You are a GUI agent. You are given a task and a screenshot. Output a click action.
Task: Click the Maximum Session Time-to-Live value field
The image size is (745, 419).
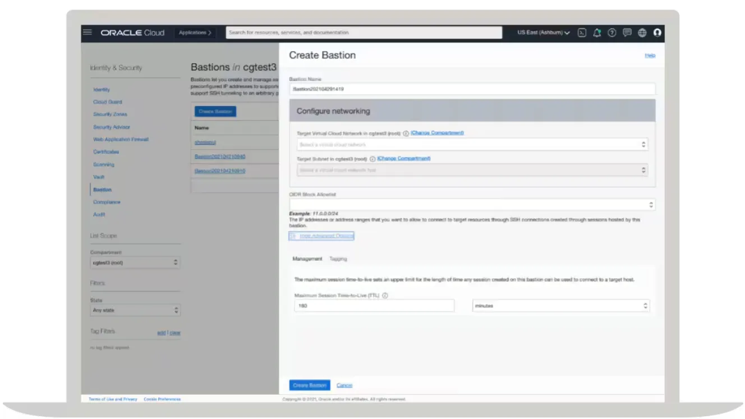374,306
